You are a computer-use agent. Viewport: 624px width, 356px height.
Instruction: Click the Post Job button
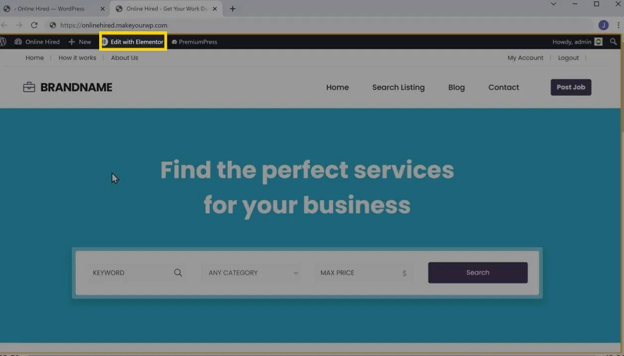pyautogui.click(x=570, y=87)
